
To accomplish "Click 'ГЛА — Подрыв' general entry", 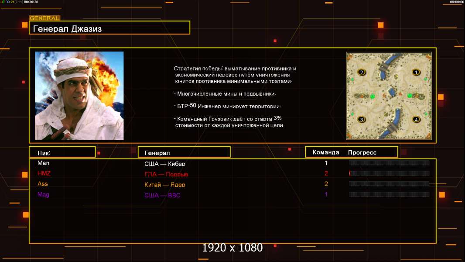I will pos(166,174).
